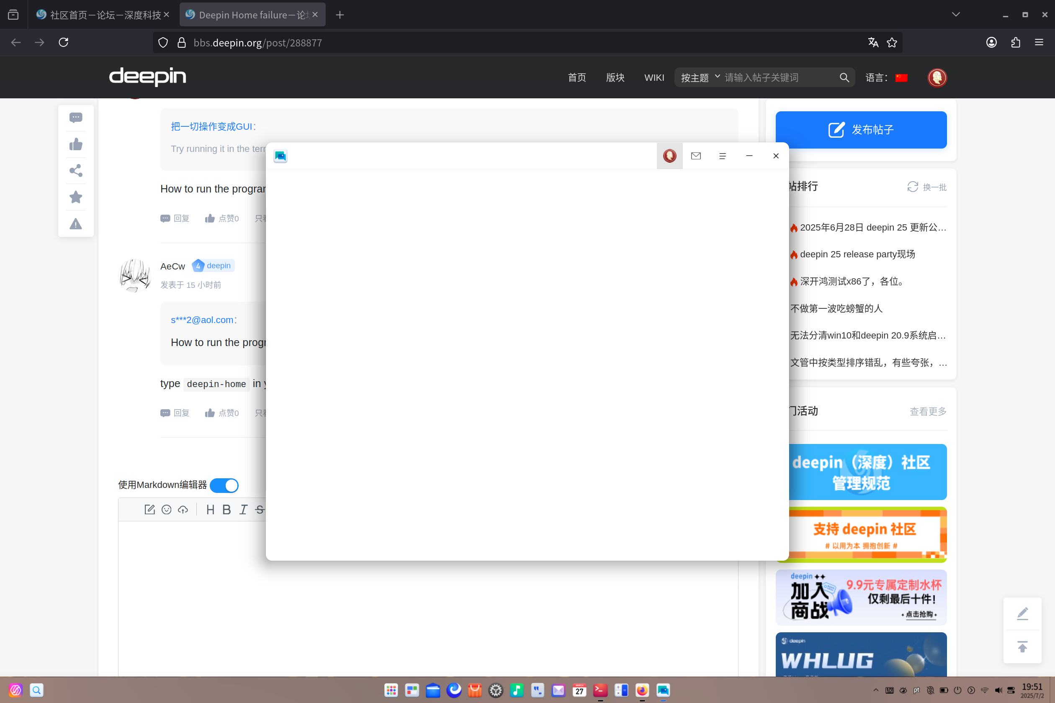1055x703 pixels.
Task: Open 版块 in the forum navigation
Action: [x=615, y=77]
